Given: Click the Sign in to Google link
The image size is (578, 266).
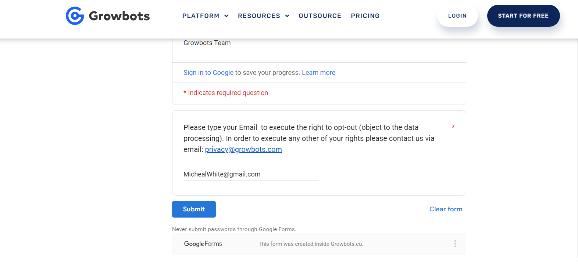Looking at the screenshot, I should pos(208,73).
